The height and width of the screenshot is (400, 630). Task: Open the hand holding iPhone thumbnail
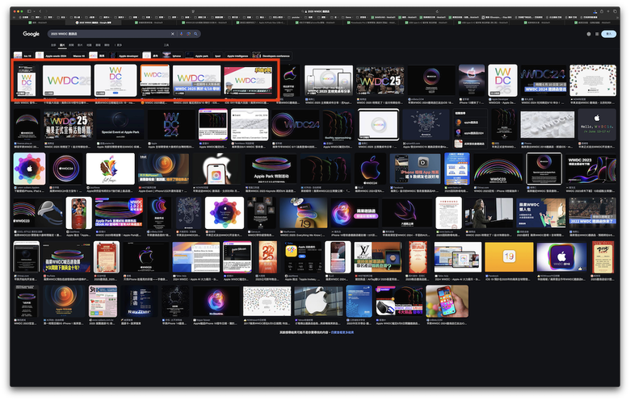(x=447, y=302)
